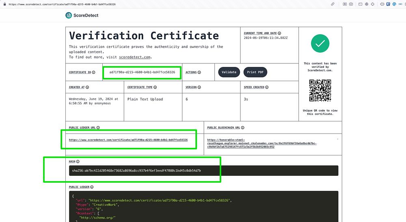This screenshot has width=406, height=222.
Task: Click the copy link icon in browser toolbar
Action: (333, 4)
